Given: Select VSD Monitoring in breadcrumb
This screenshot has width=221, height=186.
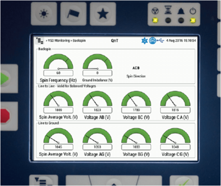Looking at the screenshot, I should 59,41.
